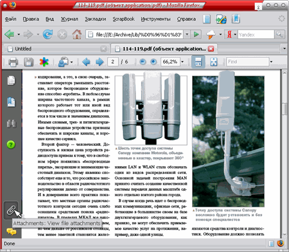Open the Bookmarks panel in the sidebar
Screen dimensions: 289x252
[x=11, y=102]
